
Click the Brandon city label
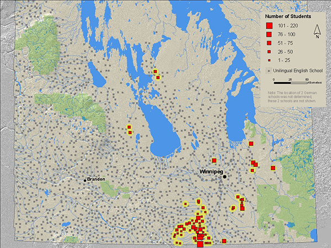pyautogui.click(x=96, y=180)
